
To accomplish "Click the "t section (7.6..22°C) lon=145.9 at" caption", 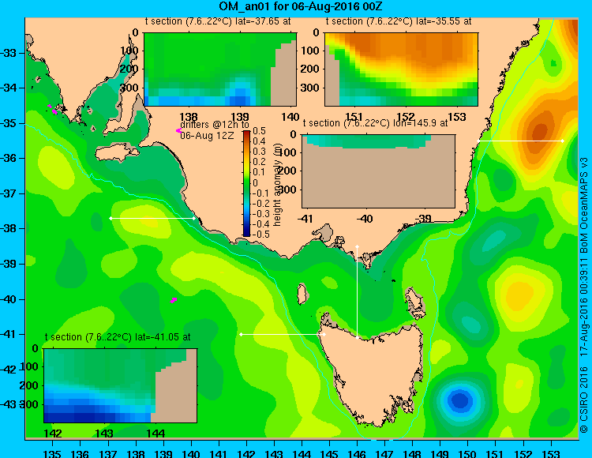I will point(376,123).
